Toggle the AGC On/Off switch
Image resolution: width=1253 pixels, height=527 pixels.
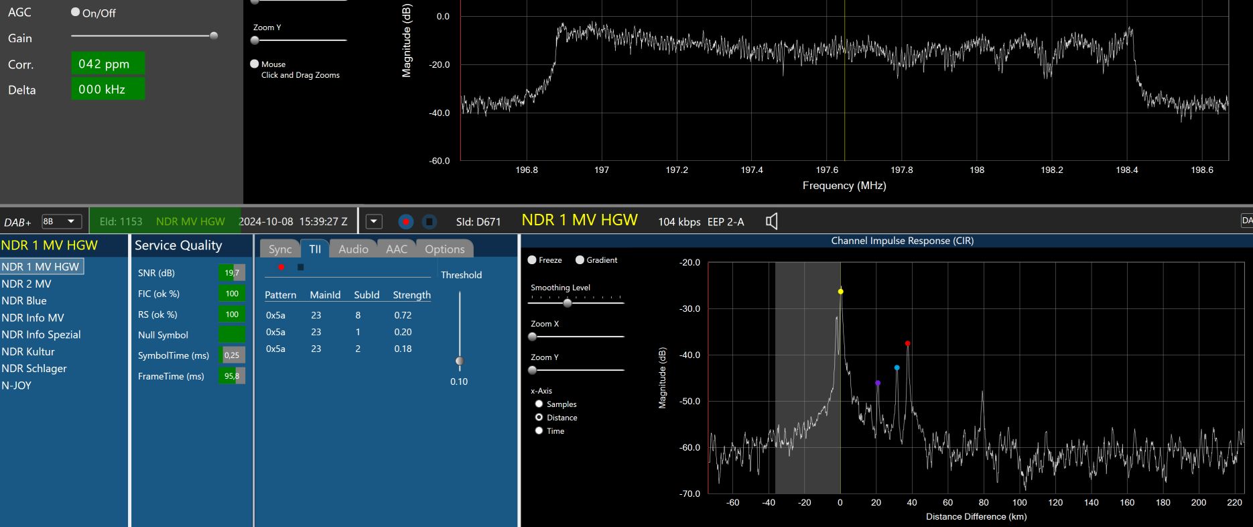point(76,13)
